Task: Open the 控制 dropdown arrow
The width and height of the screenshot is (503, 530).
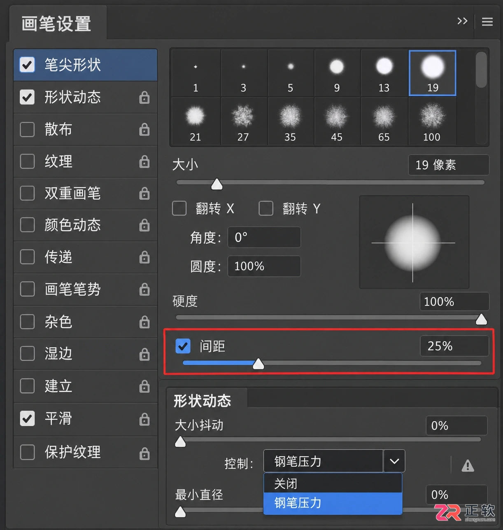Action: coord(394,461)
